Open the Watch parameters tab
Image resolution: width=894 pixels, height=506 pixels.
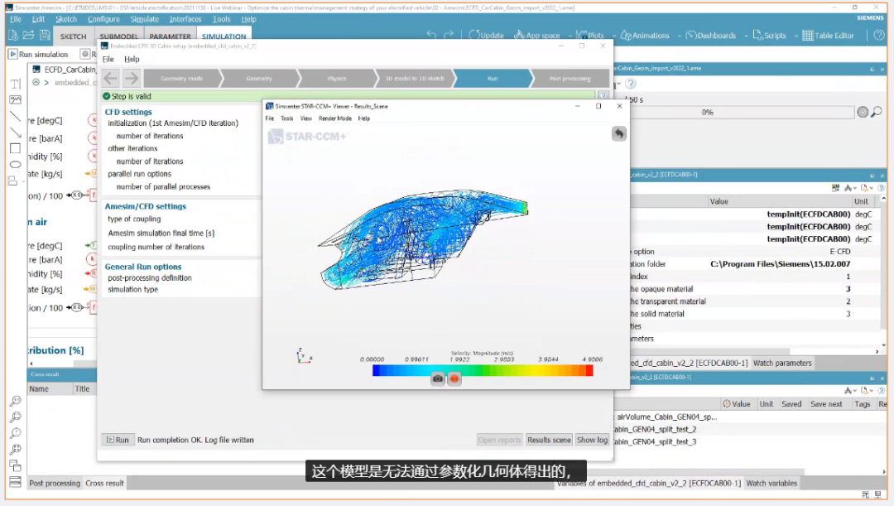click(782, 363)
